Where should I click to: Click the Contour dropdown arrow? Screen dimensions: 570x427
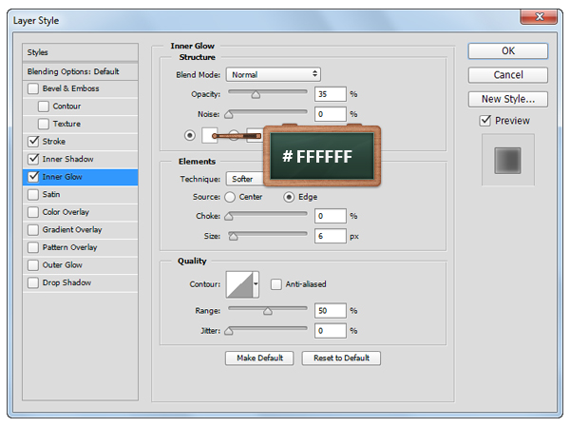pos(256,284)
